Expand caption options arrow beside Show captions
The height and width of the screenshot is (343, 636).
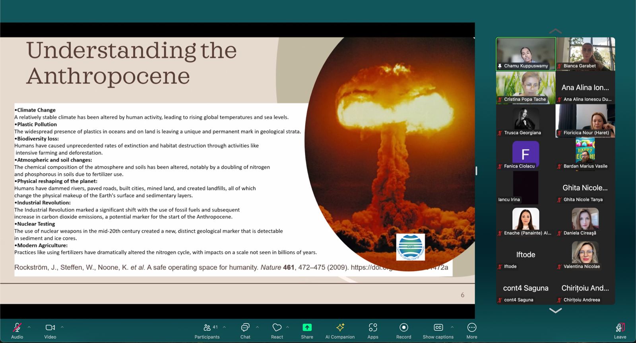click(x=452, y=327)
